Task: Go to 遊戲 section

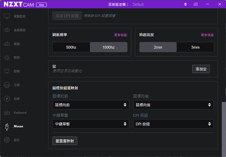Action: pyautogui.click(x=17, y=44)
